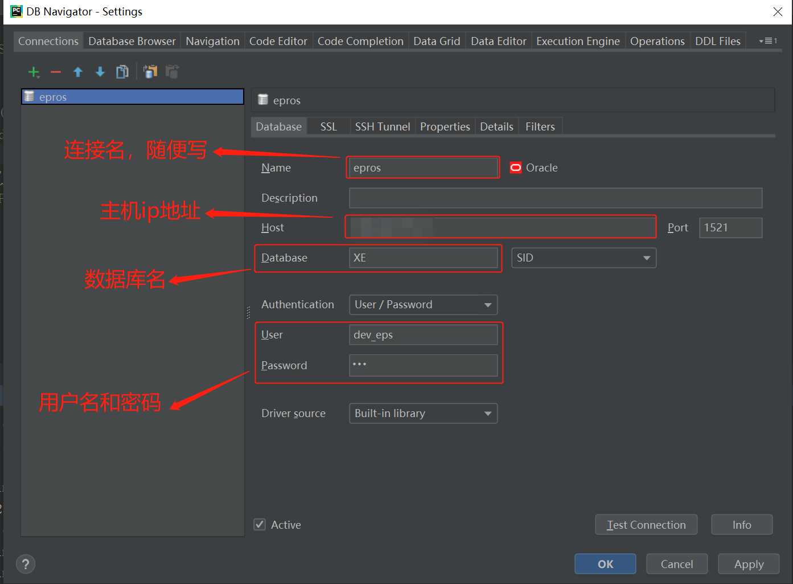Image resolution: width=793 pixels, height=584 pixels.
Task: Cancel the settings dialog
Action: click(x=677, y=564)
